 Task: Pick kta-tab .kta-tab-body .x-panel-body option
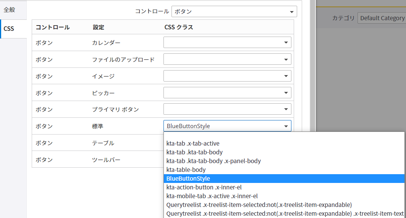pos(214,161)
